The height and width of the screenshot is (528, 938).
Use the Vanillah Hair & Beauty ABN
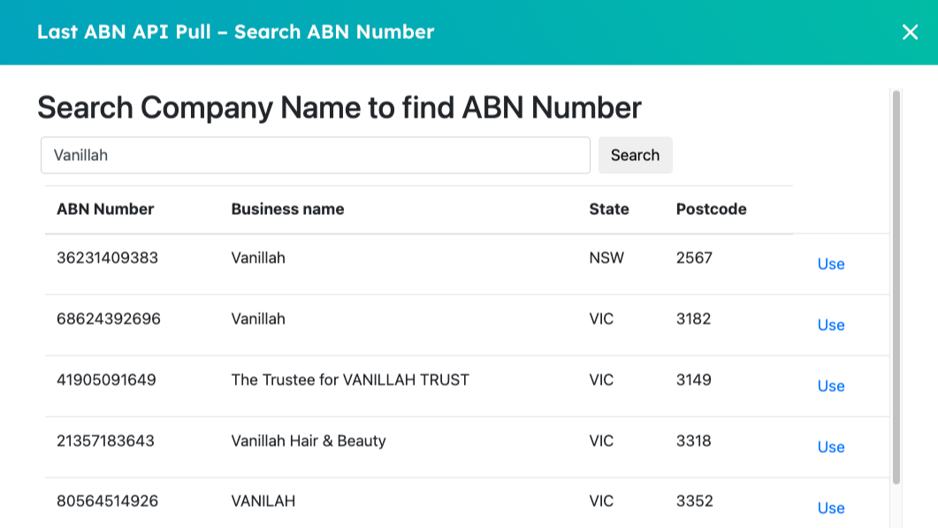click(830, 448)
